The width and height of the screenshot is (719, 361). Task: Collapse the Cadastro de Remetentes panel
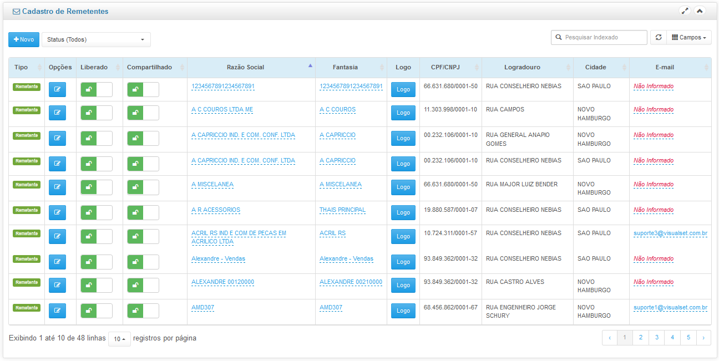click(x=700, y=11)
